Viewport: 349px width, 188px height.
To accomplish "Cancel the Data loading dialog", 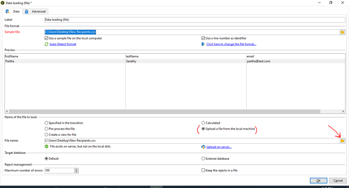I will pos(338,180).
